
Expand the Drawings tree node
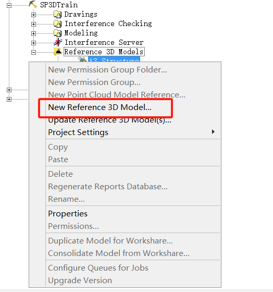point(33,15)
